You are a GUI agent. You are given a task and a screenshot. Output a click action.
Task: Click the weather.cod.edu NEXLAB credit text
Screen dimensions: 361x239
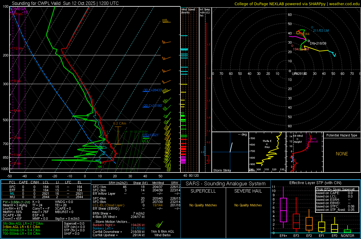click(x=297, y=4)
